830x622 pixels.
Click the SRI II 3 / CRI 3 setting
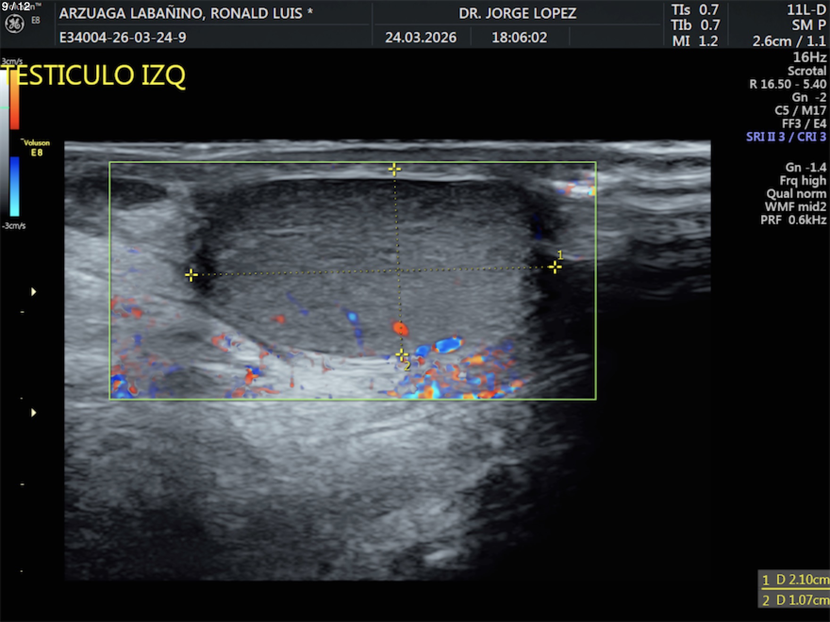pos(786,137)
